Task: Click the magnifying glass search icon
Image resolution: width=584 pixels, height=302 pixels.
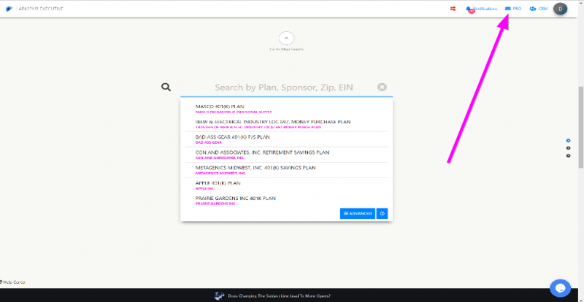Action: click(x=166, y=87)
